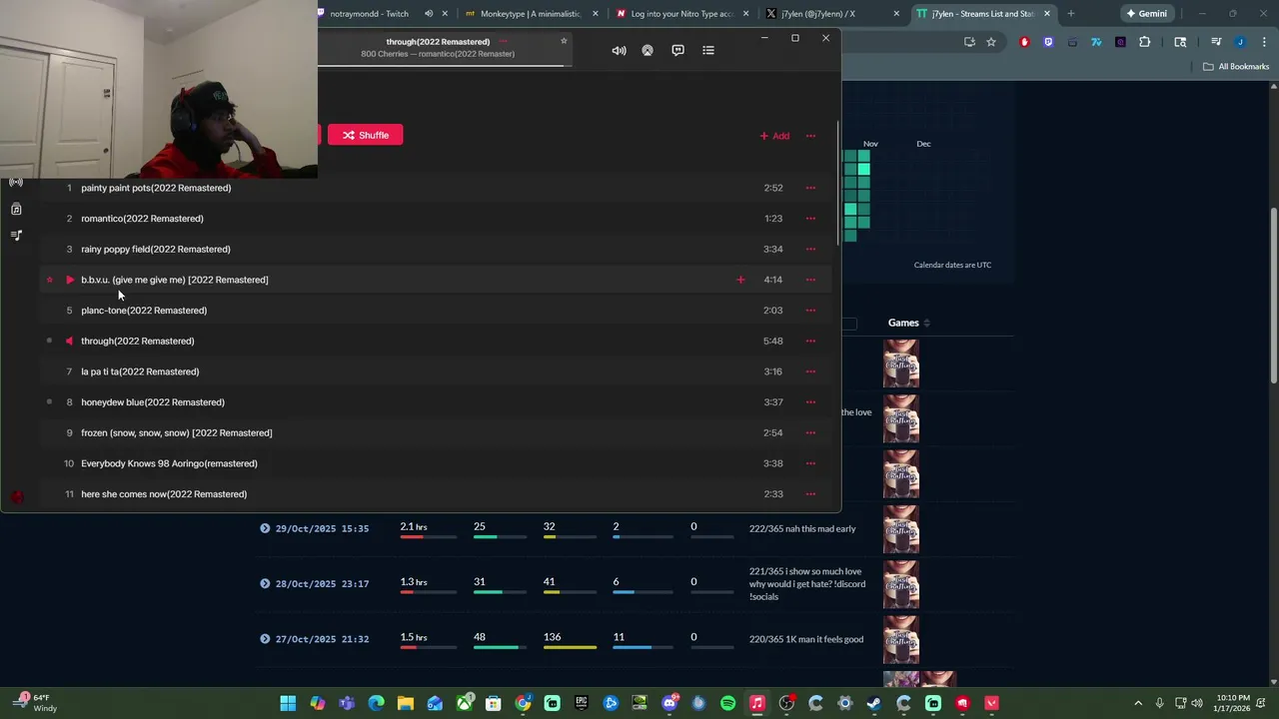Open options for frozen (snow, snow, snow) track
The image size is (1279, 719).
[x=810, y=432]
